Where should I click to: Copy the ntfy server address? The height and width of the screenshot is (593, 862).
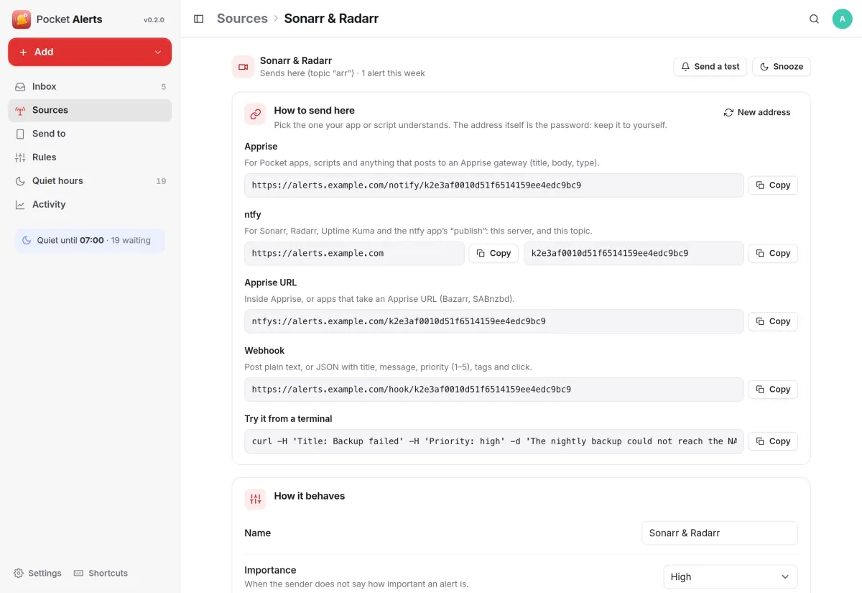493,253
